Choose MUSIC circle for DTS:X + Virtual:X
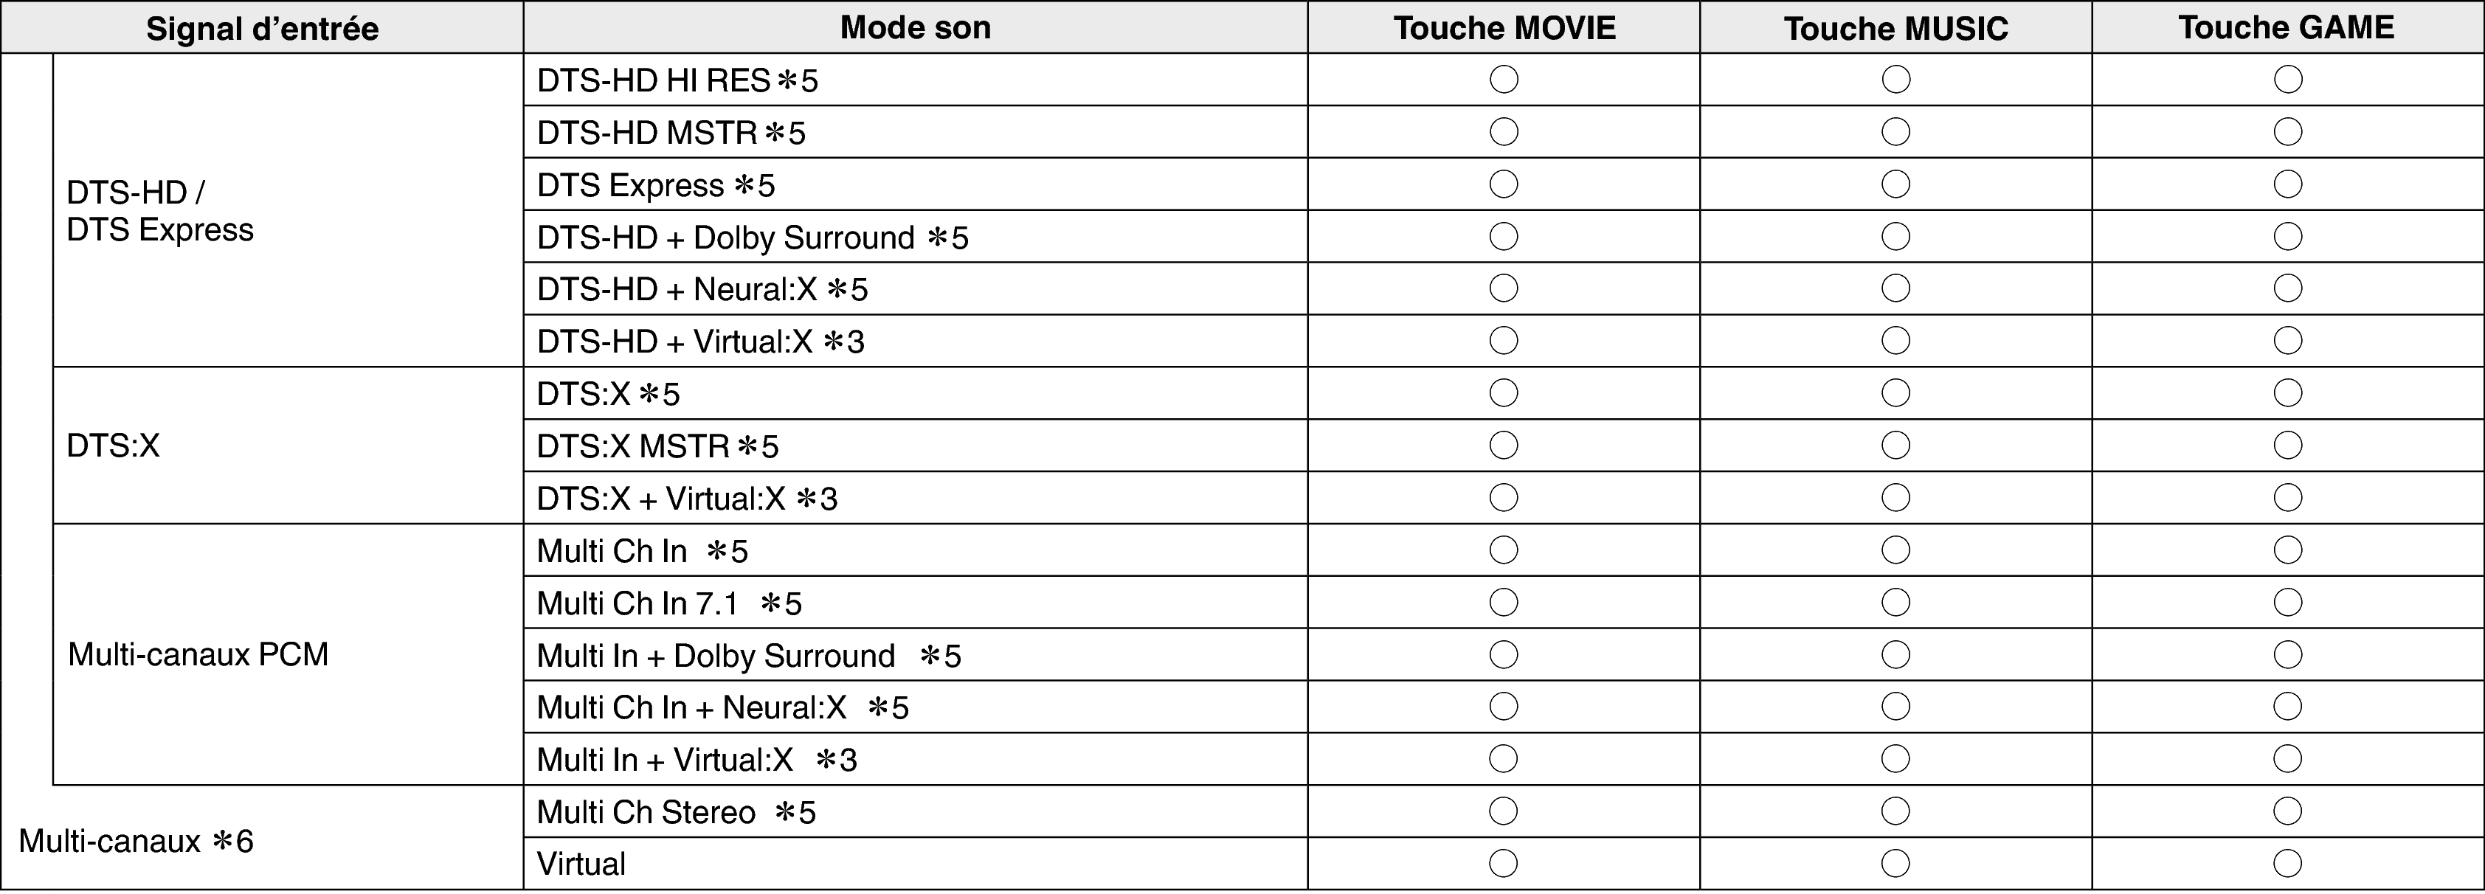The height and width of the screenshot is (894, 2485). [1895, 498]
